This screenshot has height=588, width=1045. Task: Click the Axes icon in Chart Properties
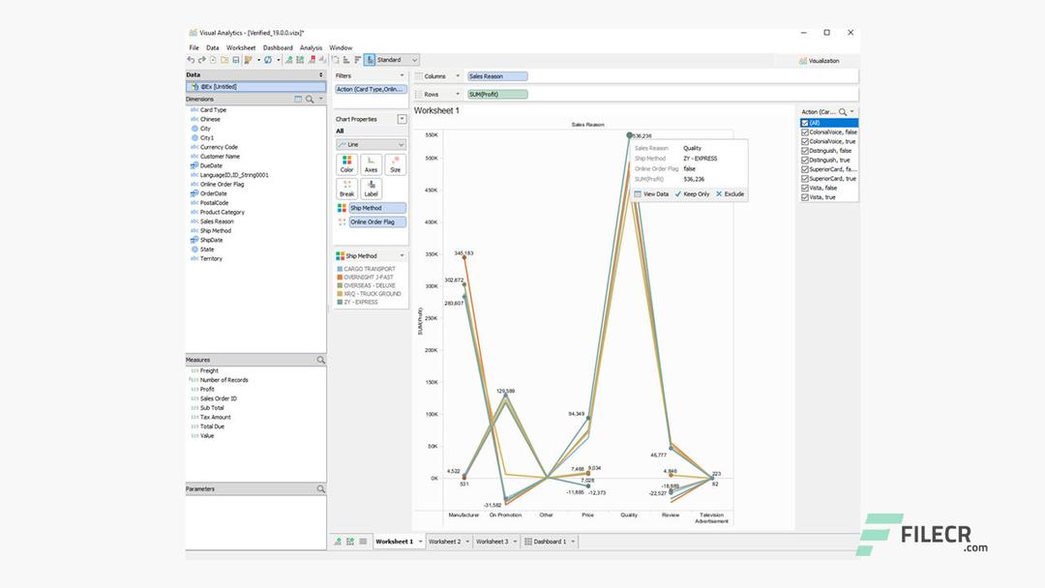click(x=371, y=164)
